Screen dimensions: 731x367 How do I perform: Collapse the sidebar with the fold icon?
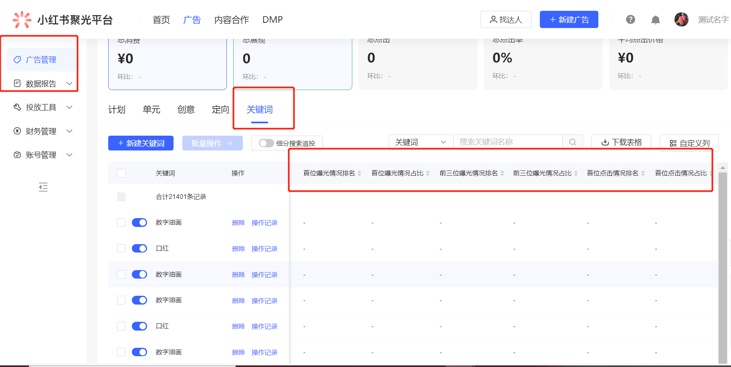pos(43,187)
